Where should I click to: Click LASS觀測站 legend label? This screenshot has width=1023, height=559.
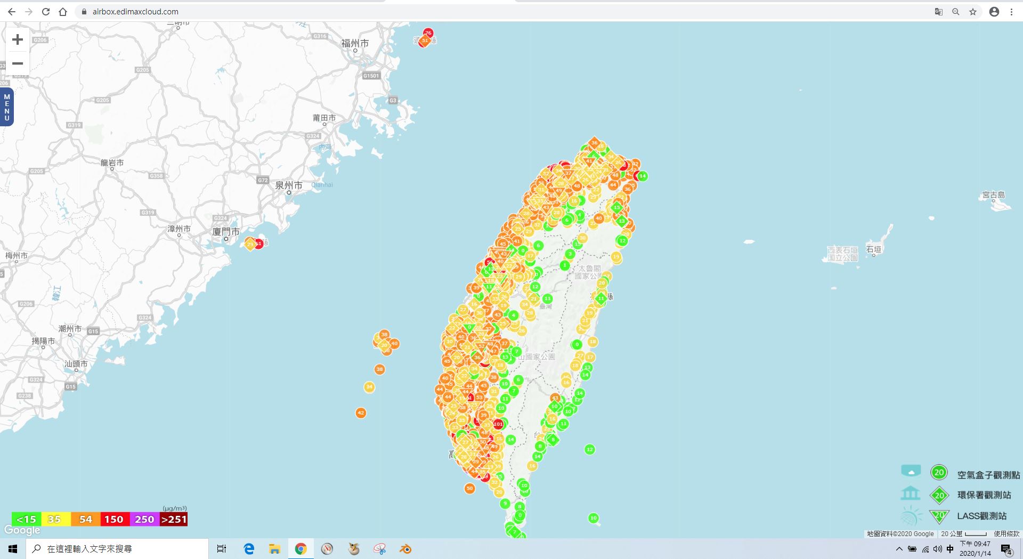click(x=982, y=516)
